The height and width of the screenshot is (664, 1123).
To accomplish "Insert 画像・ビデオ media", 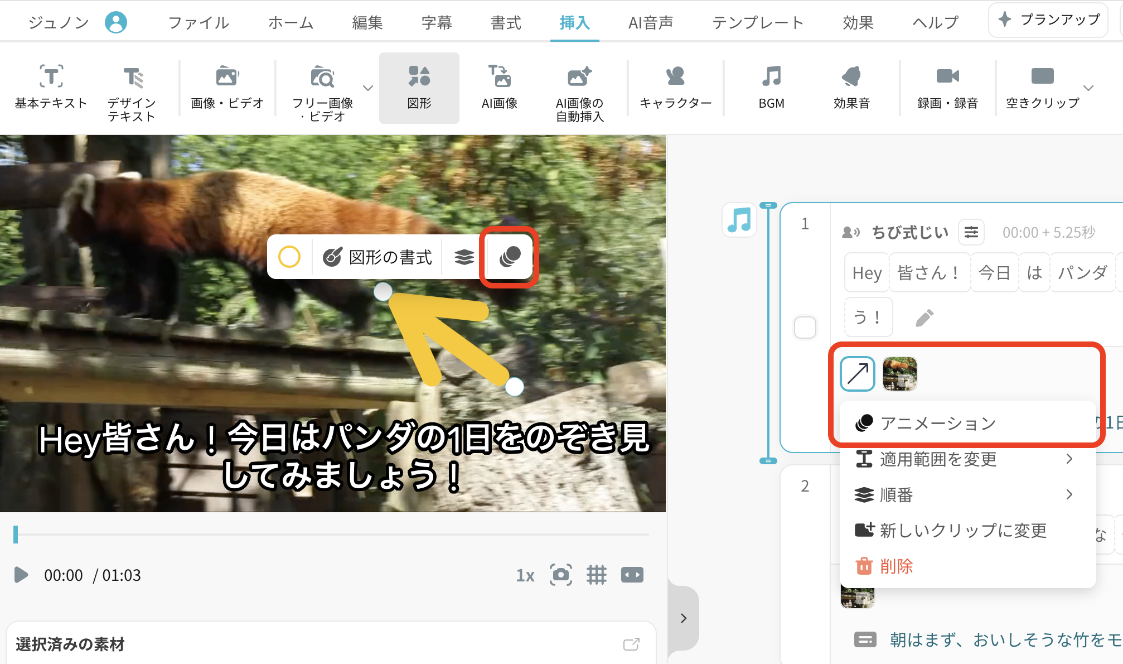I will pyautogui.click(x=227, y=87).
